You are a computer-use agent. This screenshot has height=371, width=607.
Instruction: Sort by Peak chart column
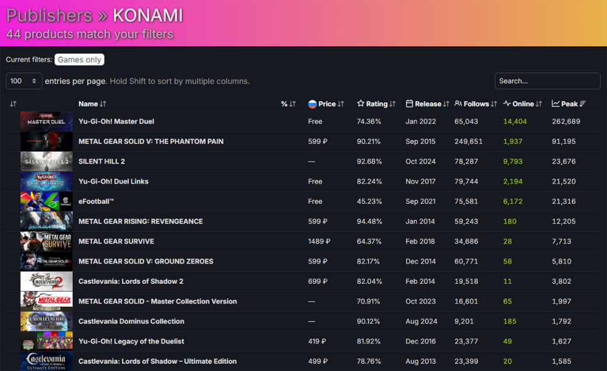click(x=568, y=104)
